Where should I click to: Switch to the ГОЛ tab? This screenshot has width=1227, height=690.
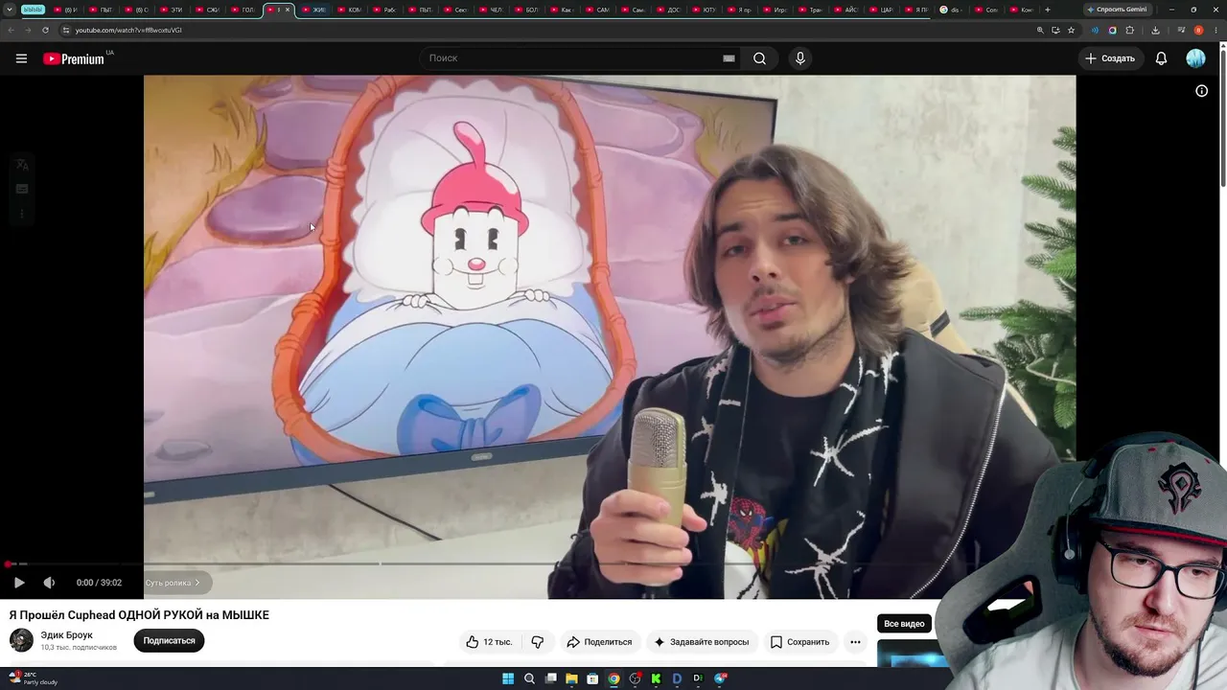[x=243, y=10]
